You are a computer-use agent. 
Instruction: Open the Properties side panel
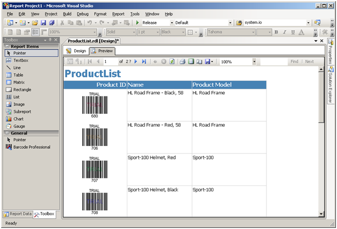coord(331,52)
